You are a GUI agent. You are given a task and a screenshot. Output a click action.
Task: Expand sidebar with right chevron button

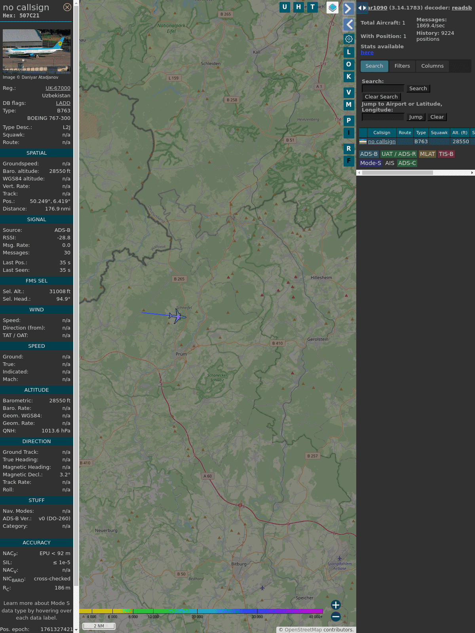click(x=349, y=9)
